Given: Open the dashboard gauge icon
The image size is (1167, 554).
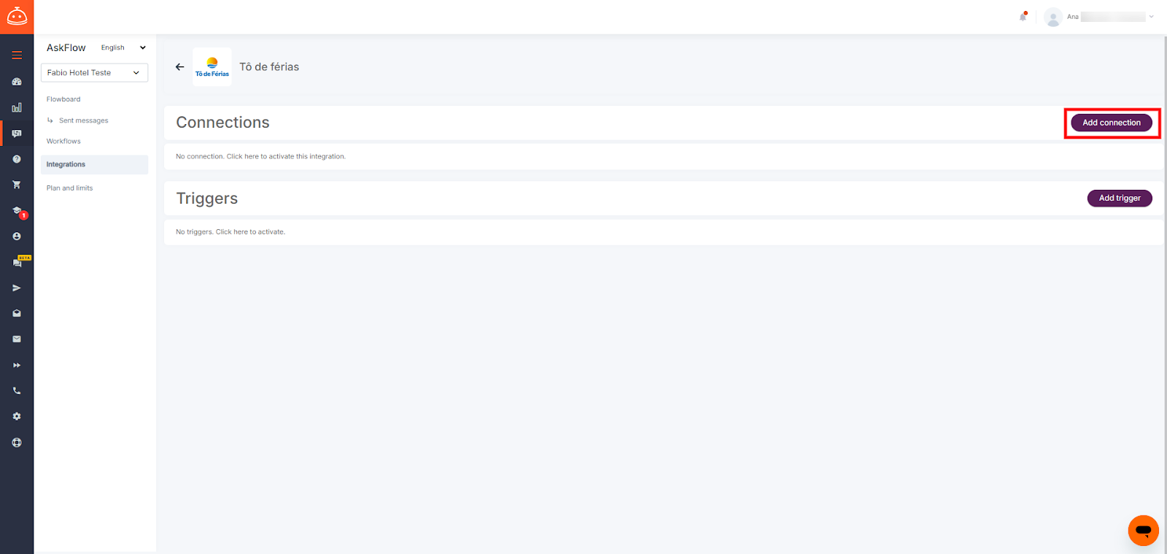Looking at the screenshot, I should [x=17, y=82].
